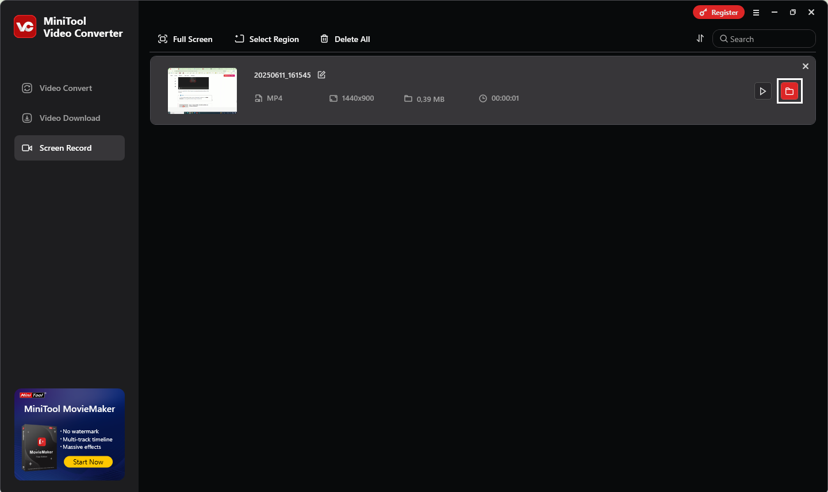The width and height of the screenshot is (828, 492).
Task: Select the Screen Record tab
Action: [70, 148]
